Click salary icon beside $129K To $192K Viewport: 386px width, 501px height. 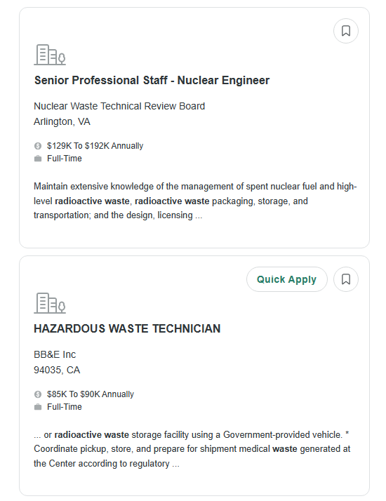point(38,146)
